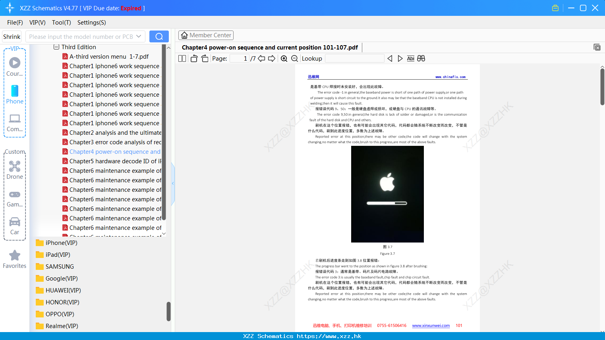Open Favorites in the sidebar

tap(15, 259)
